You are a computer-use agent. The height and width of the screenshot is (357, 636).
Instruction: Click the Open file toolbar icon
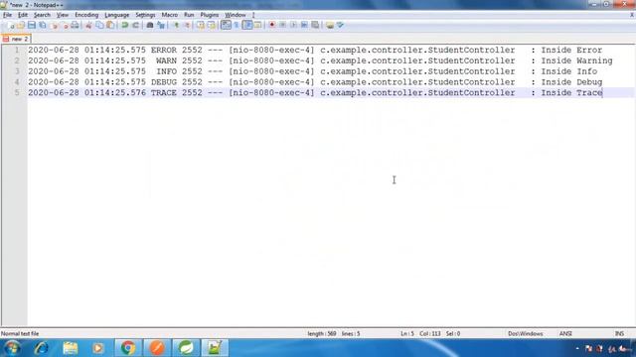pyautogui.click(x=21, y=25)
